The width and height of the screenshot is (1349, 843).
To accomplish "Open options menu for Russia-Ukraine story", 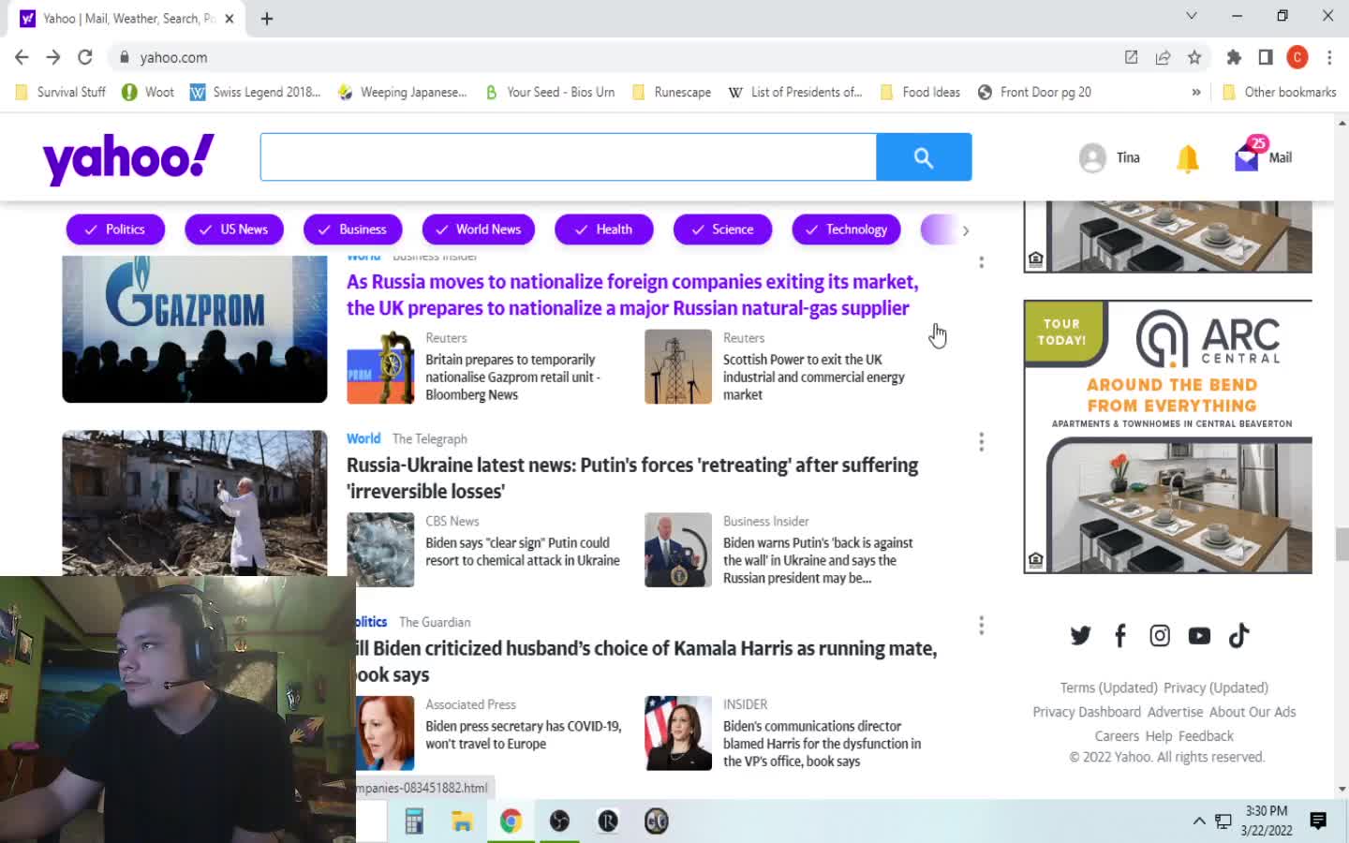I will pos(981,442).
